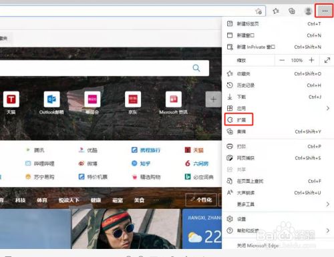The width and height of the screenshot is (334, 257).
Task: Click the magnifier search icon on the page
Action: 196,68
